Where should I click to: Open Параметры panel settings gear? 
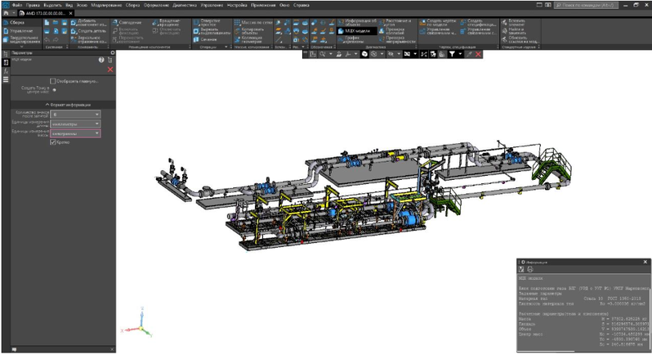(x=113, y=53)
